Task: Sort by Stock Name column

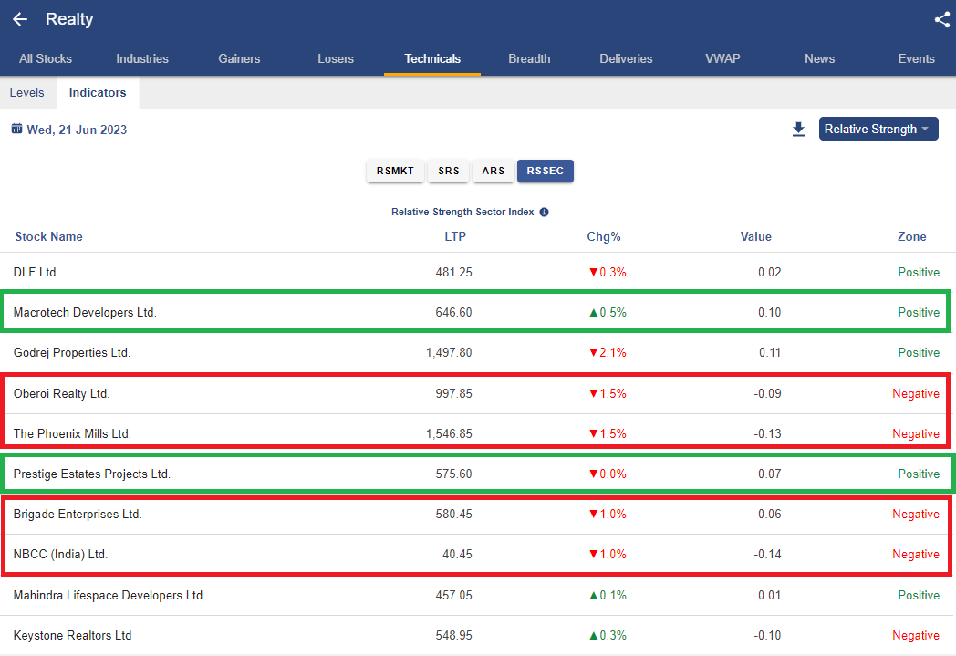Action: (x=48, y=236)
